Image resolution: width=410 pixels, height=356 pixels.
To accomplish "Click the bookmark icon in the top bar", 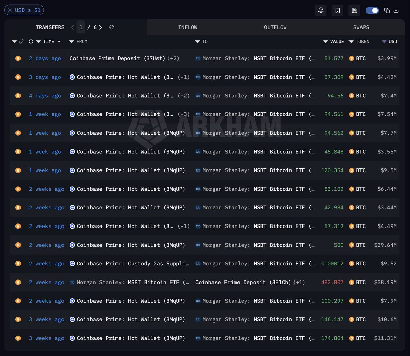I will pos(338,10).
